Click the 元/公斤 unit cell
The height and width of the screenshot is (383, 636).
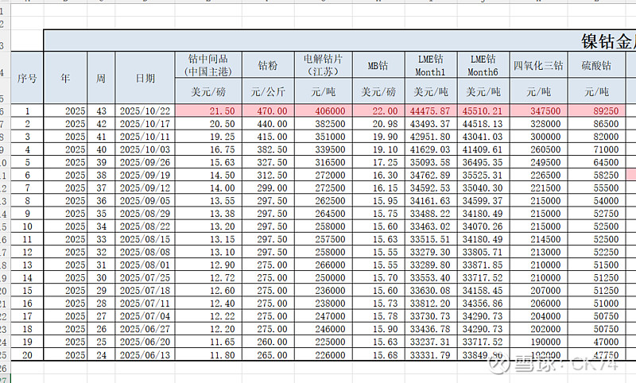pyautogui.click(x=268, y=91)
